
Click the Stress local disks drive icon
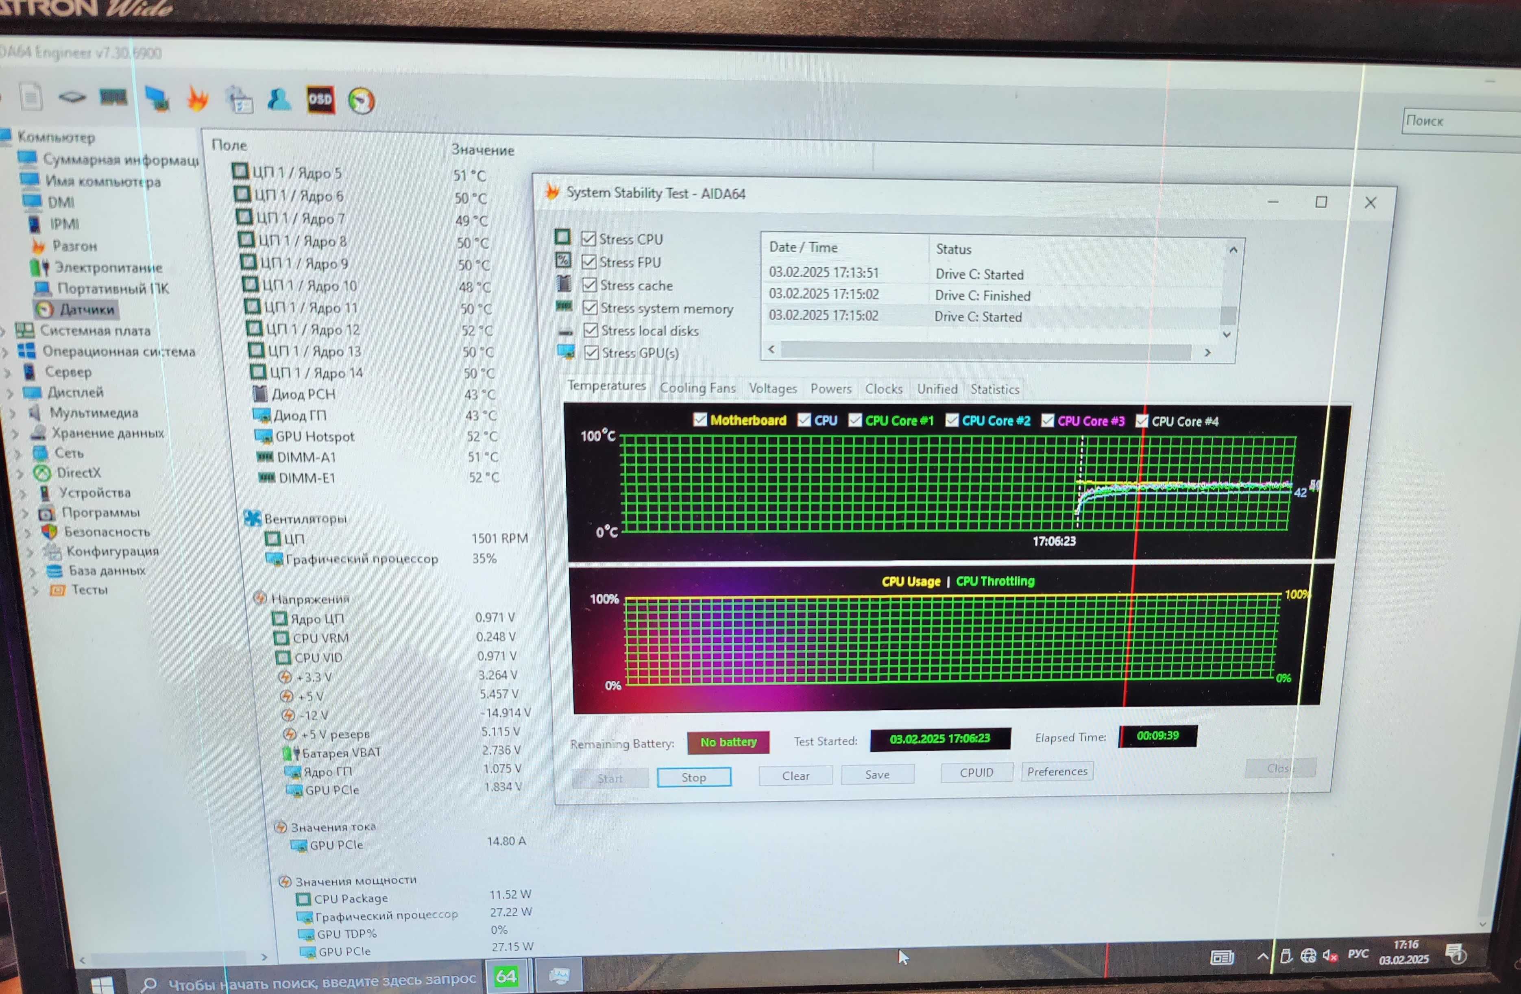click(566, 331)
